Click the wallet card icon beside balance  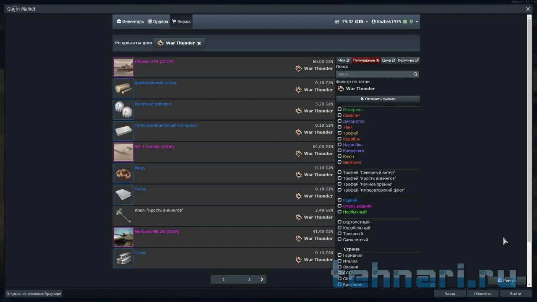pos(337,21)
